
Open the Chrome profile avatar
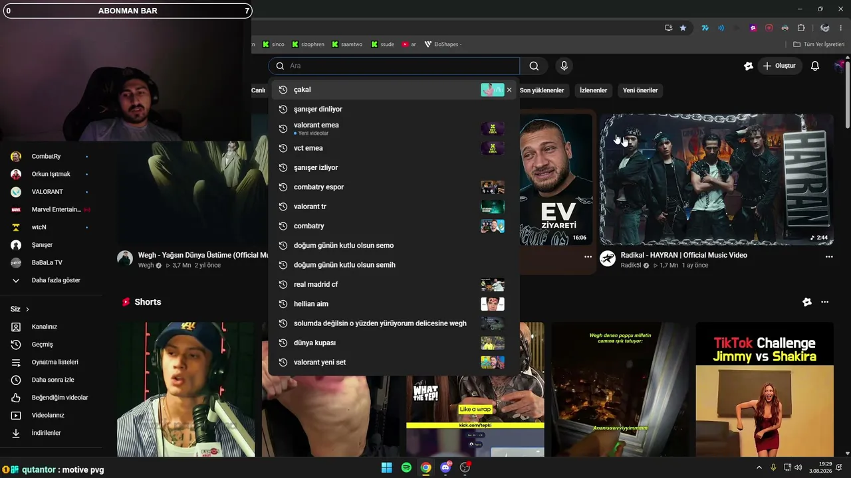(x=824, y=28)
